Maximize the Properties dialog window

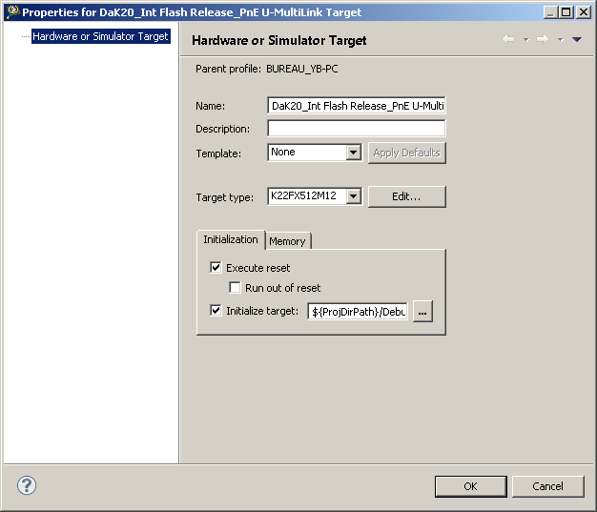(x=566, y=12)
